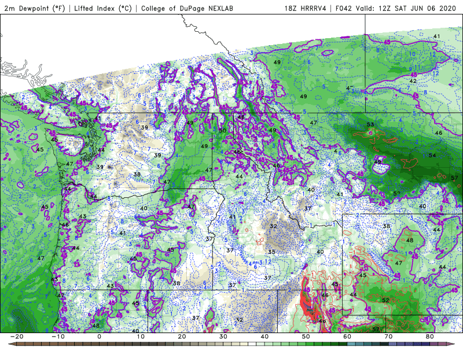
Task: Click the black "50" dewpoint value on the map
Action: [x=223, y=131]
